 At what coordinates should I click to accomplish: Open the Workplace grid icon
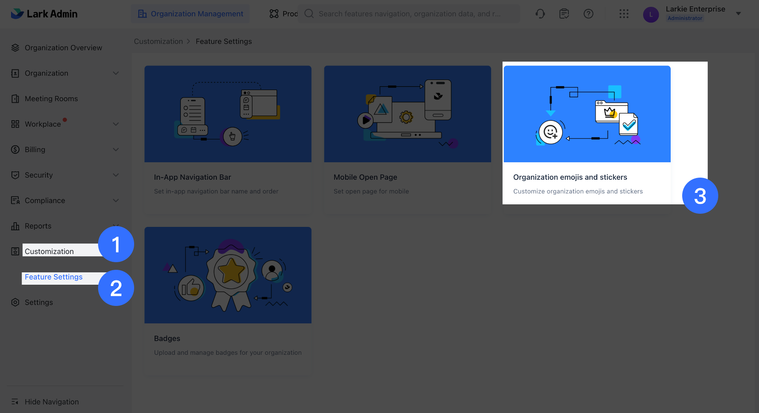coord(15,124)
